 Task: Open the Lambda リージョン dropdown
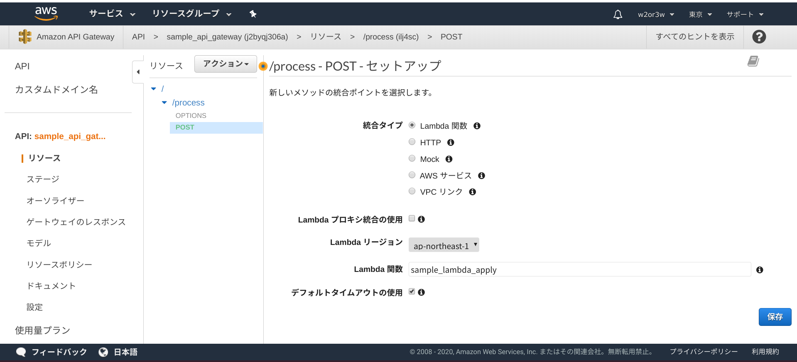444,245
